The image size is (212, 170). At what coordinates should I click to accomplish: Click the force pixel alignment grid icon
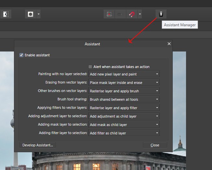point(109,14)
